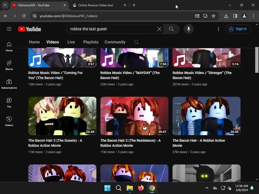Reload the page
259x194 pixels.
(24, 16)
